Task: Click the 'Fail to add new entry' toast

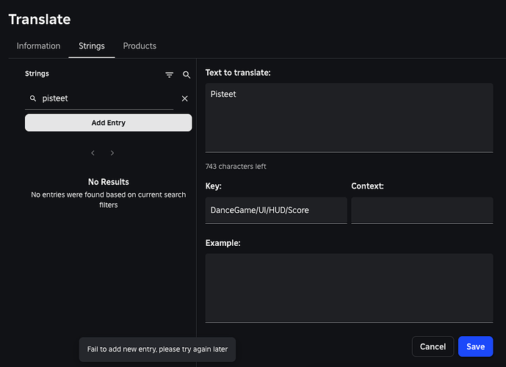Action: click(x=157, y=349)
